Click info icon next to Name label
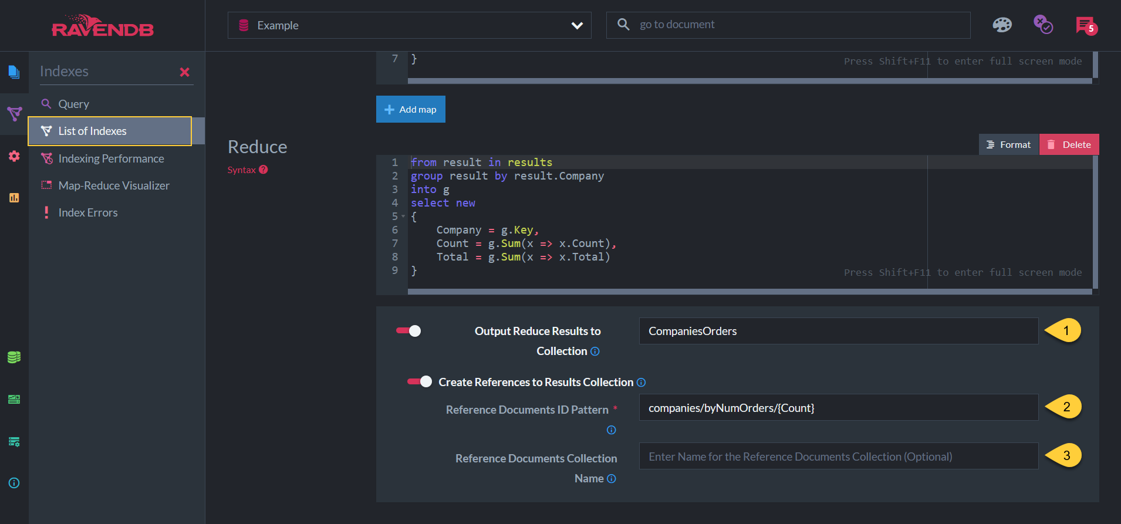This screenshot has height=524, width=1121. point(612,479)
